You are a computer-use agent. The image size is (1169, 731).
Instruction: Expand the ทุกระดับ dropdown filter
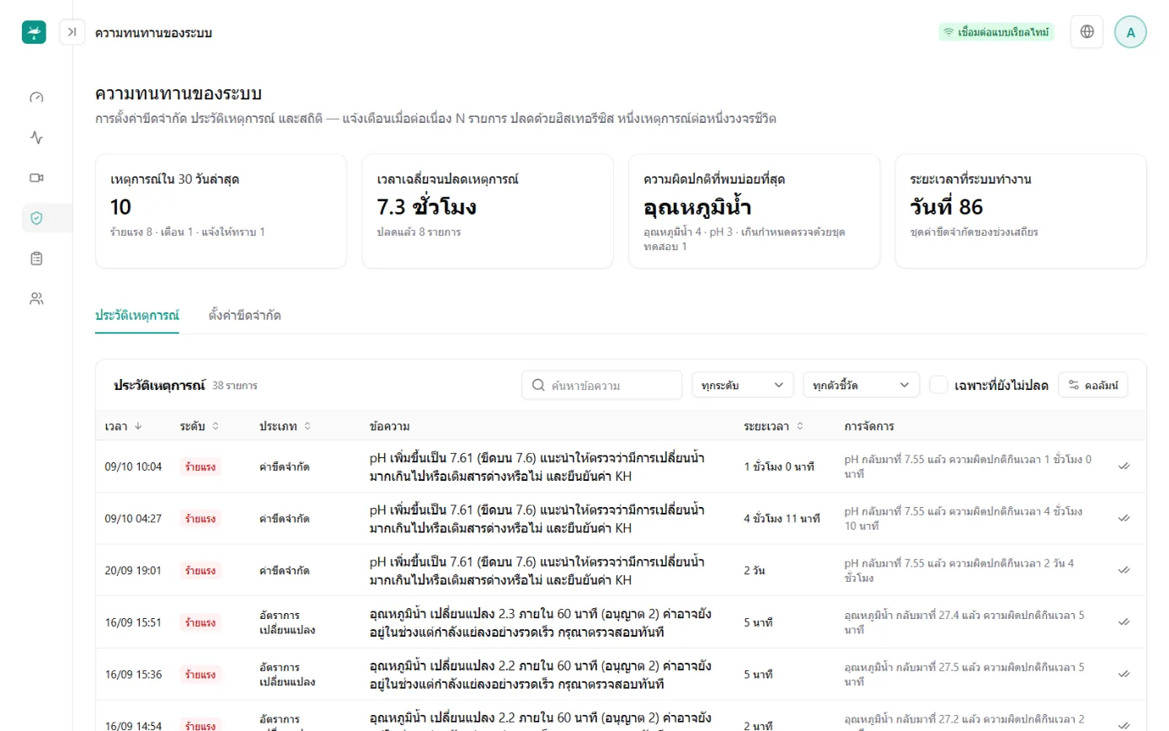(743, 385)
